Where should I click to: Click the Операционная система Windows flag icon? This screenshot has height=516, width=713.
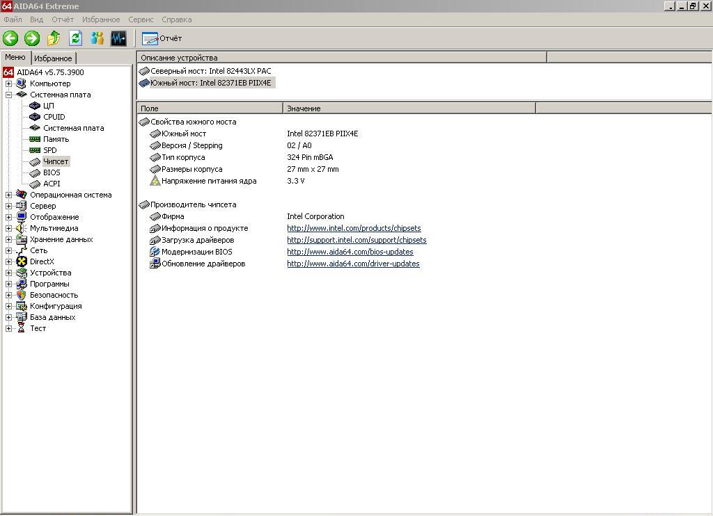point(22,195)
